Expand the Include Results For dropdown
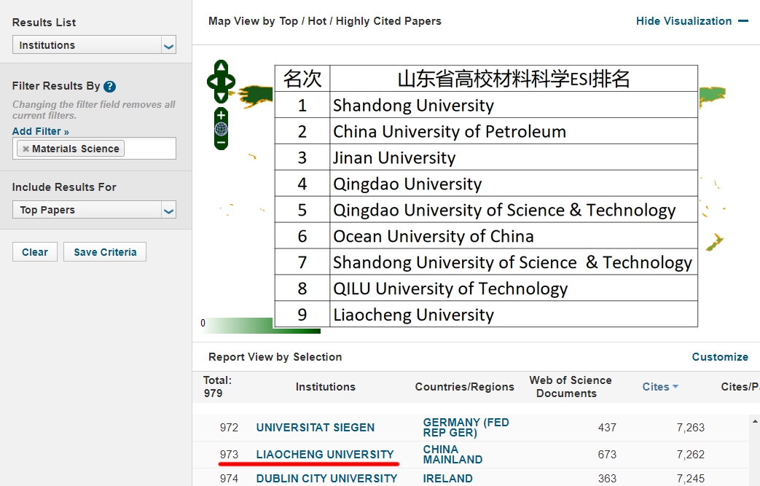This screenshot has width=760, height=486. 95,210
